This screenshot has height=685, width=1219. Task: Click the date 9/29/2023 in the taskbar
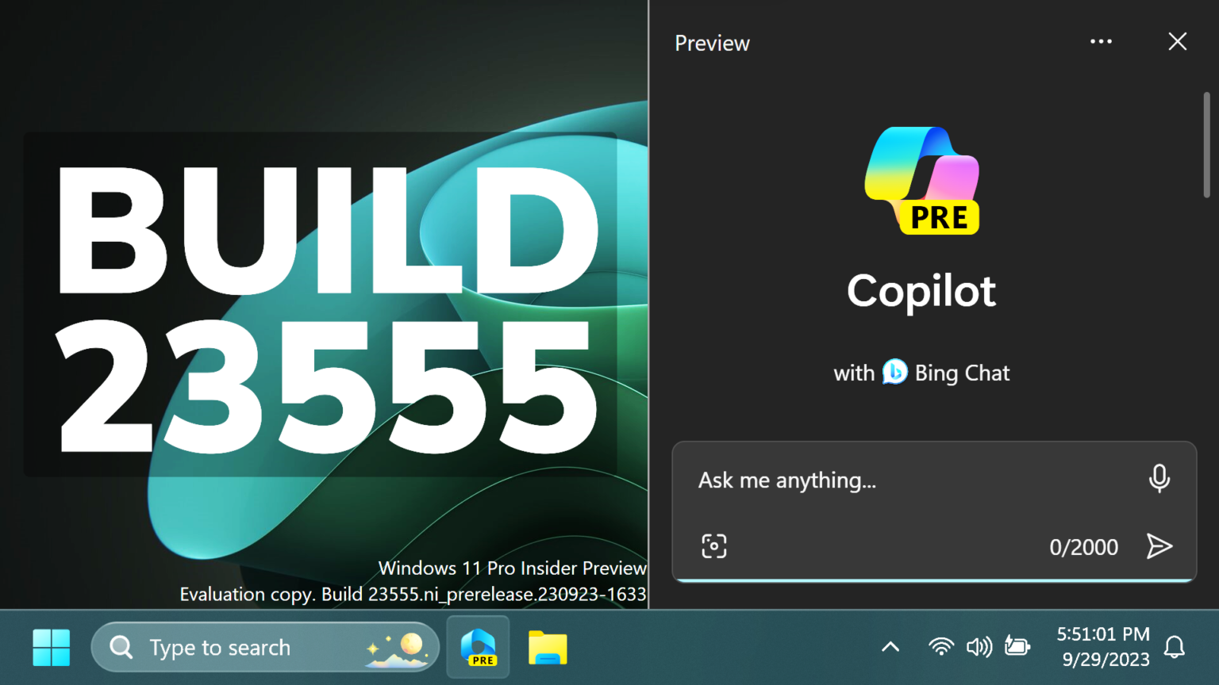tap(1106, 660)
